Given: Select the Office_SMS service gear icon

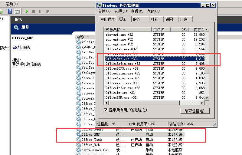Looking at the screenshot, I should tap(79, 134).
